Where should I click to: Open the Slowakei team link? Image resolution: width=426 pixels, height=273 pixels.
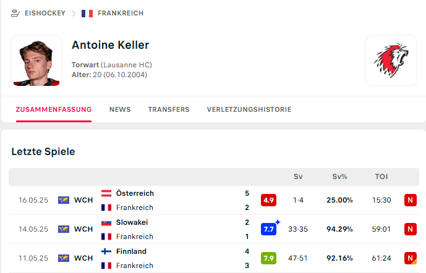click(x=132, y=222)
